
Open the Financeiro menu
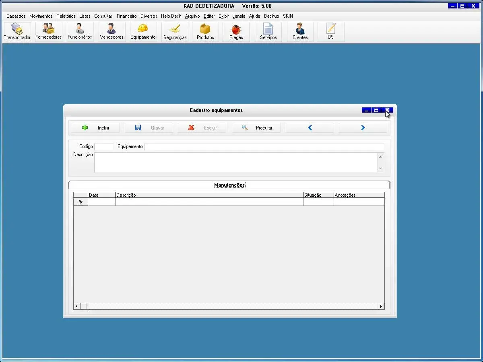[x=127, y=16]
